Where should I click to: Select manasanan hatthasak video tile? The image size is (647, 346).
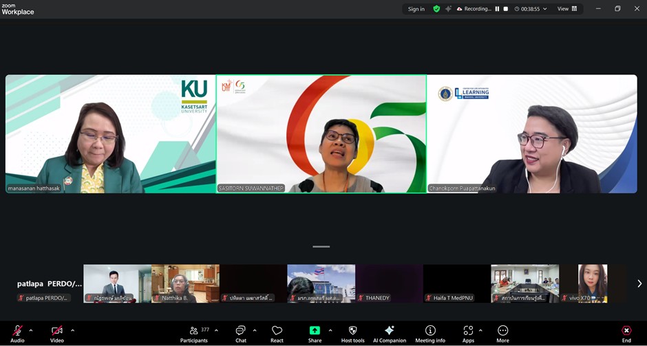coord(111,133)
